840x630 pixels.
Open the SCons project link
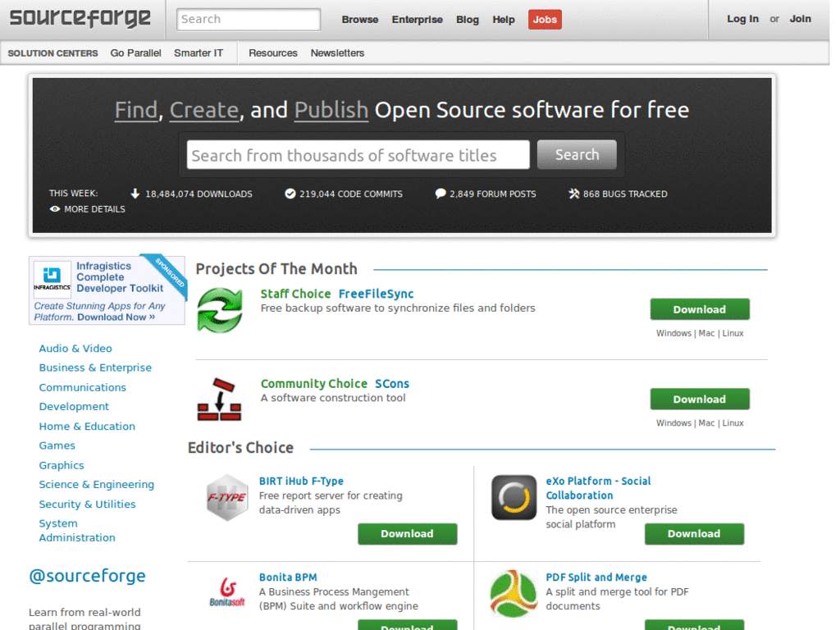[392, 384]
